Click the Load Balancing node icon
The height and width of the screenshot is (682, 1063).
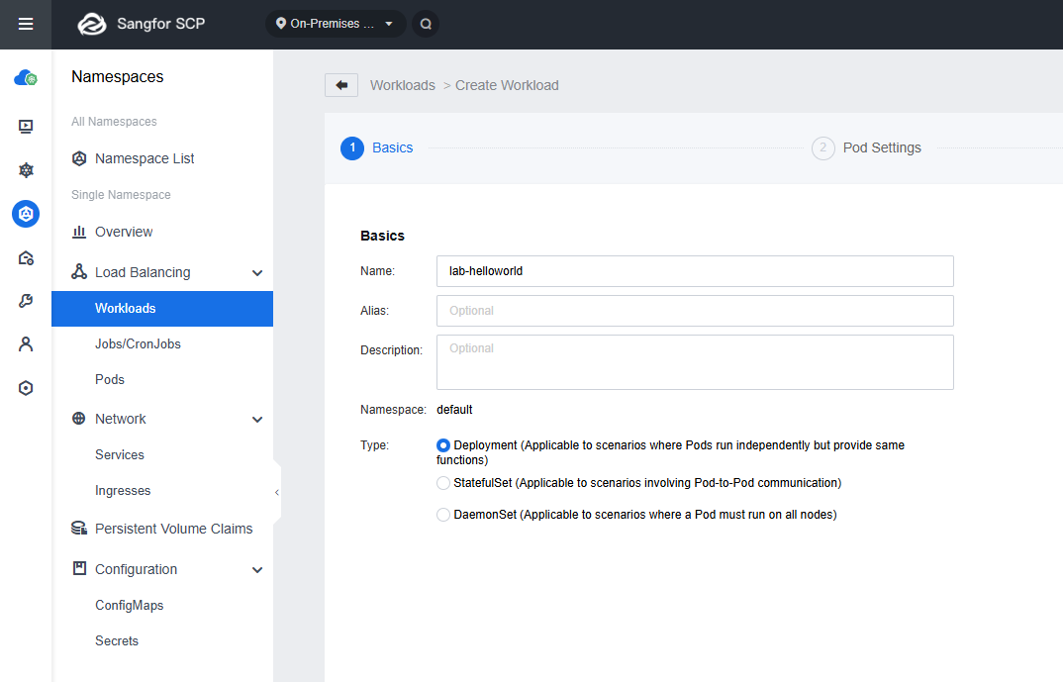(x=79, y=272)
